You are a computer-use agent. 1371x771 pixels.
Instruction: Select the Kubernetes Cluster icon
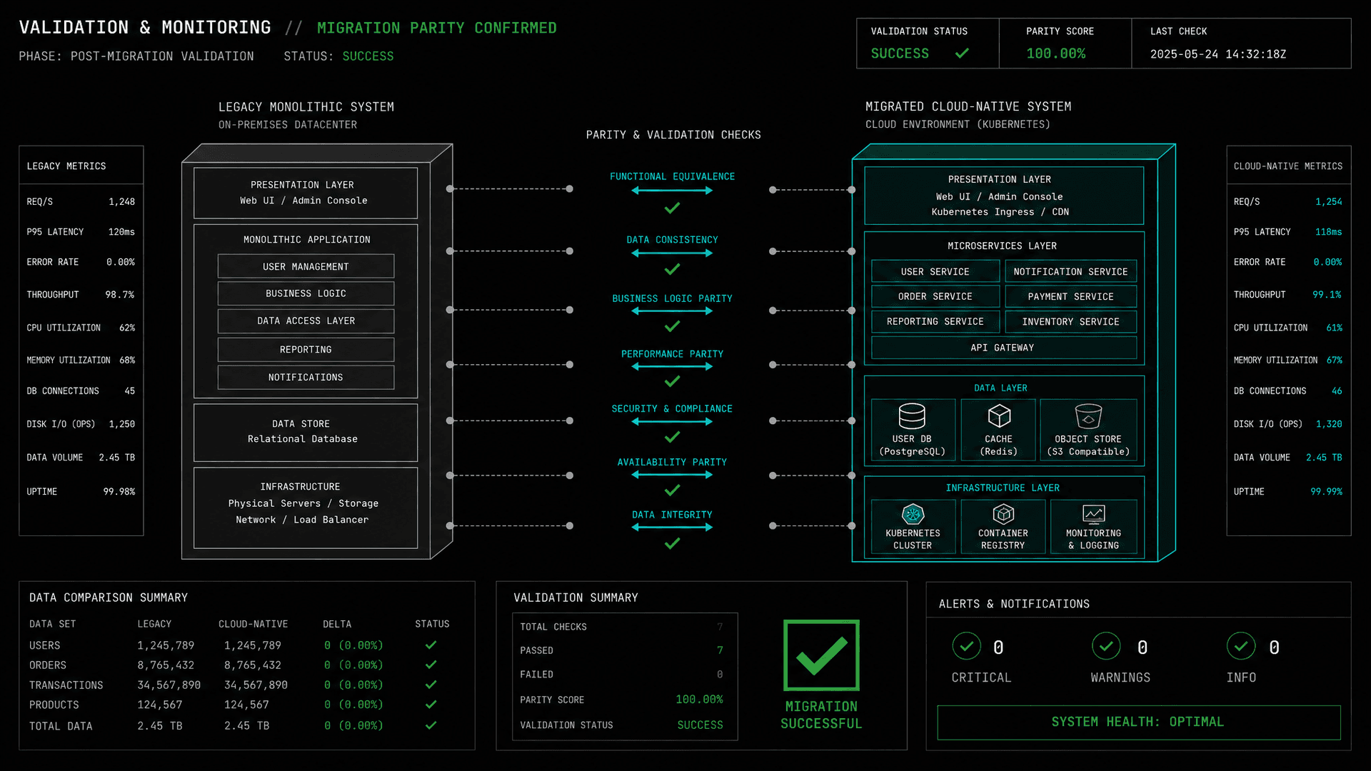coord(913,514)
